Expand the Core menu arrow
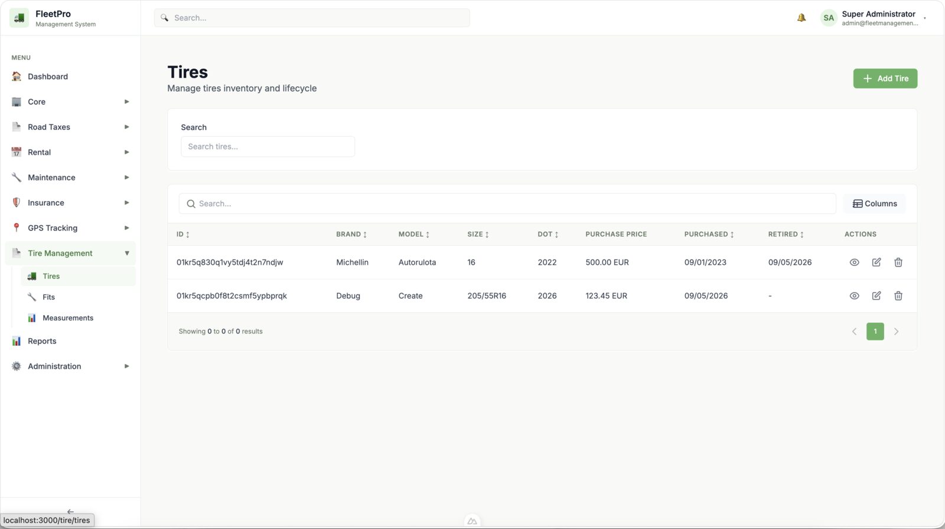This screenshot has height=529, width=945. (126, 102)
